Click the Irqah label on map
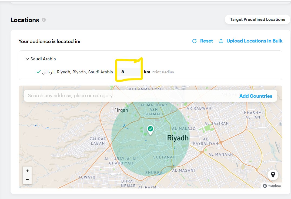The image size is (291, 199). (x=122, y=110)
